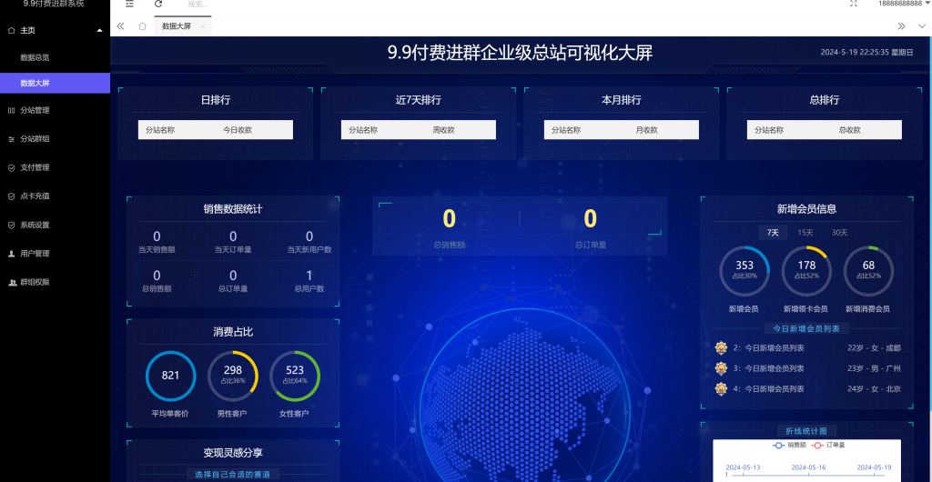Click the 群组权限 people icon
The image size is (932, 482).
tap(12, 282)
